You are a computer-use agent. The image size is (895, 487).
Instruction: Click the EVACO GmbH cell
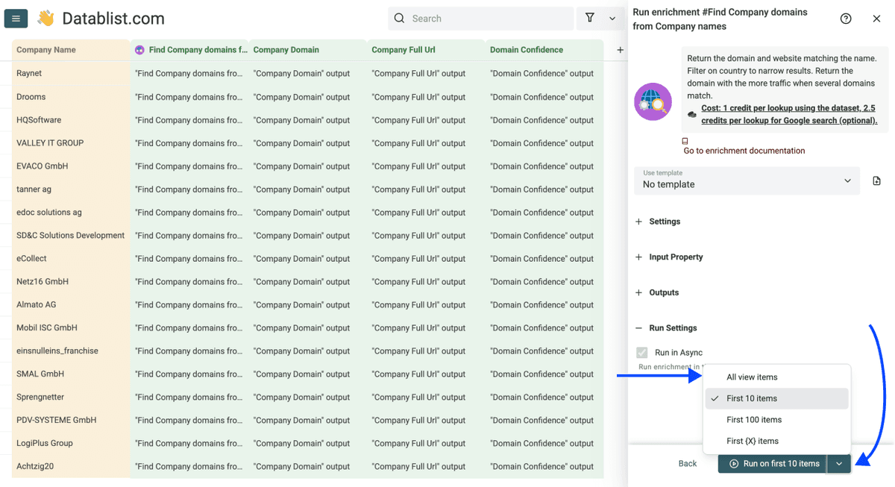pyautogui.click(x=71, y=166)
